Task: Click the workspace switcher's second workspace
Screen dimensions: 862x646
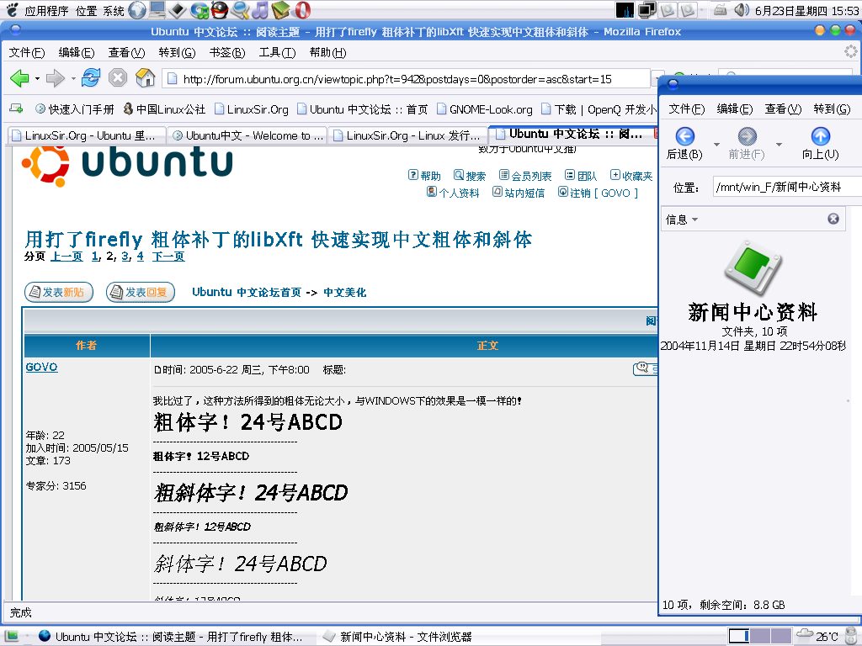Action: [760, 636]
